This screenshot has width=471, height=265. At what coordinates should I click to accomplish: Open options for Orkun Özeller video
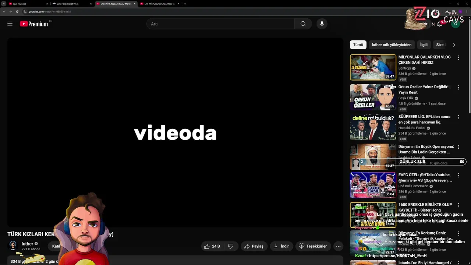click(458, 88)
